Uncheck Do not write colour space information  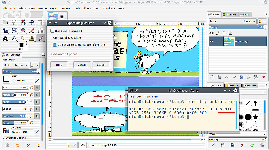pyautogui.click(x=55, y=45)
